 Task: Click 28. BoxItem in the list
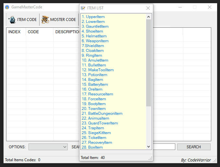coord(92,147)
